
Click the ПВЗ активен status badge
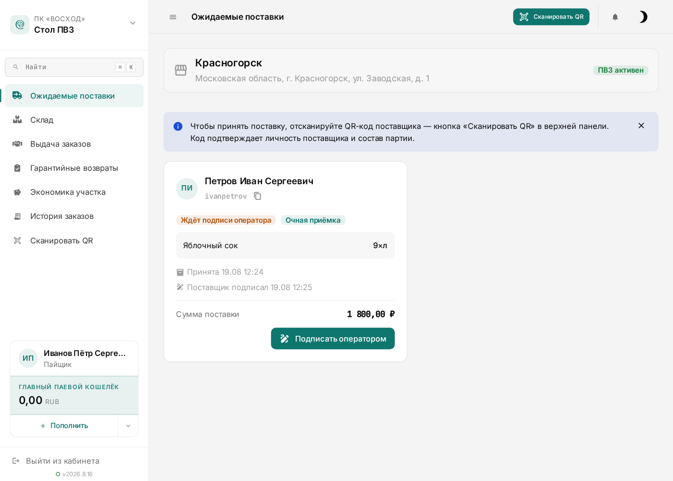621,70
